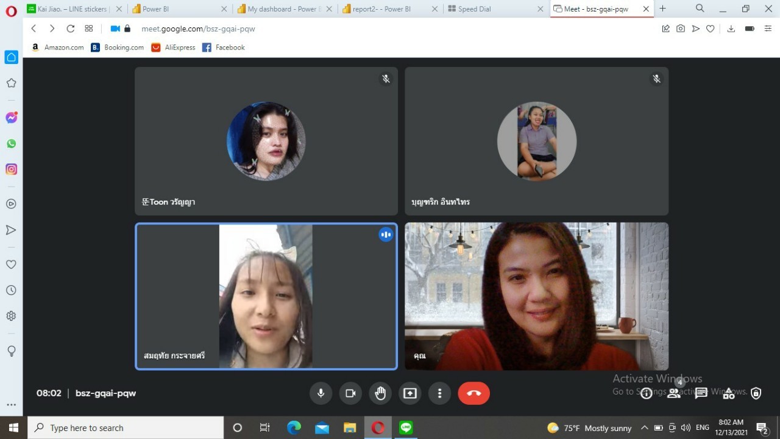Open Instagram in the Opera sidebar

click(x=11, y=170)
